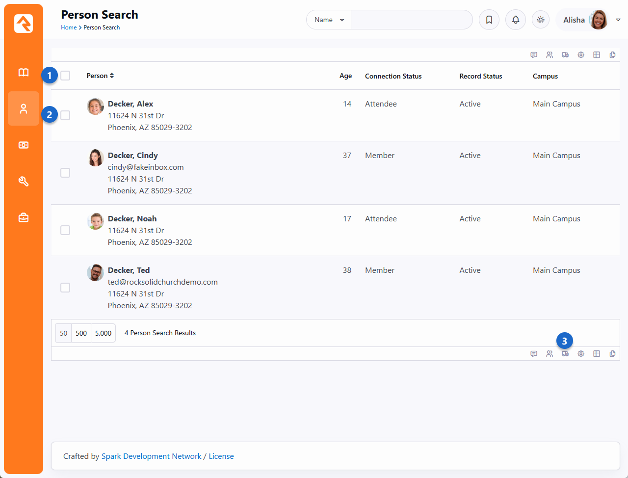
Task: Open the Spark Development Network link
Action: coord(151,456)
